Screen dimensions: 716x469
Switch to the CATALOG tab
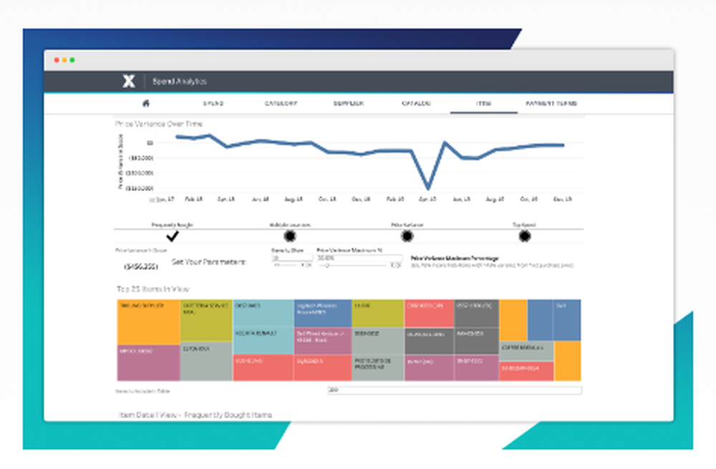pos(416,104)
